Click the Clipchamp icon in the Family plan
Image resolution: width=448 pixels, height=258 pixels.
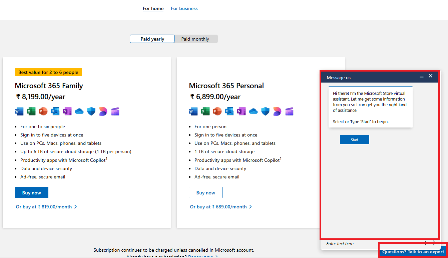tap(115, 112)
